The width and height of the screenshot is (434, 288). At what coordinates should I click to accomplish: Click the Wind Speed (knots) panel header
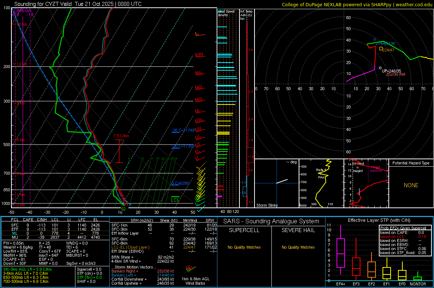click(x=226, y=13)
